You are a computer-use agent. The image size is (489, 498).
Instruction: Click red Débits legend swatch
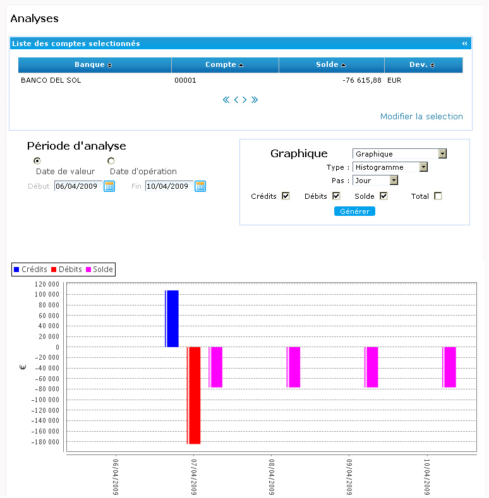tap(54, 270)
